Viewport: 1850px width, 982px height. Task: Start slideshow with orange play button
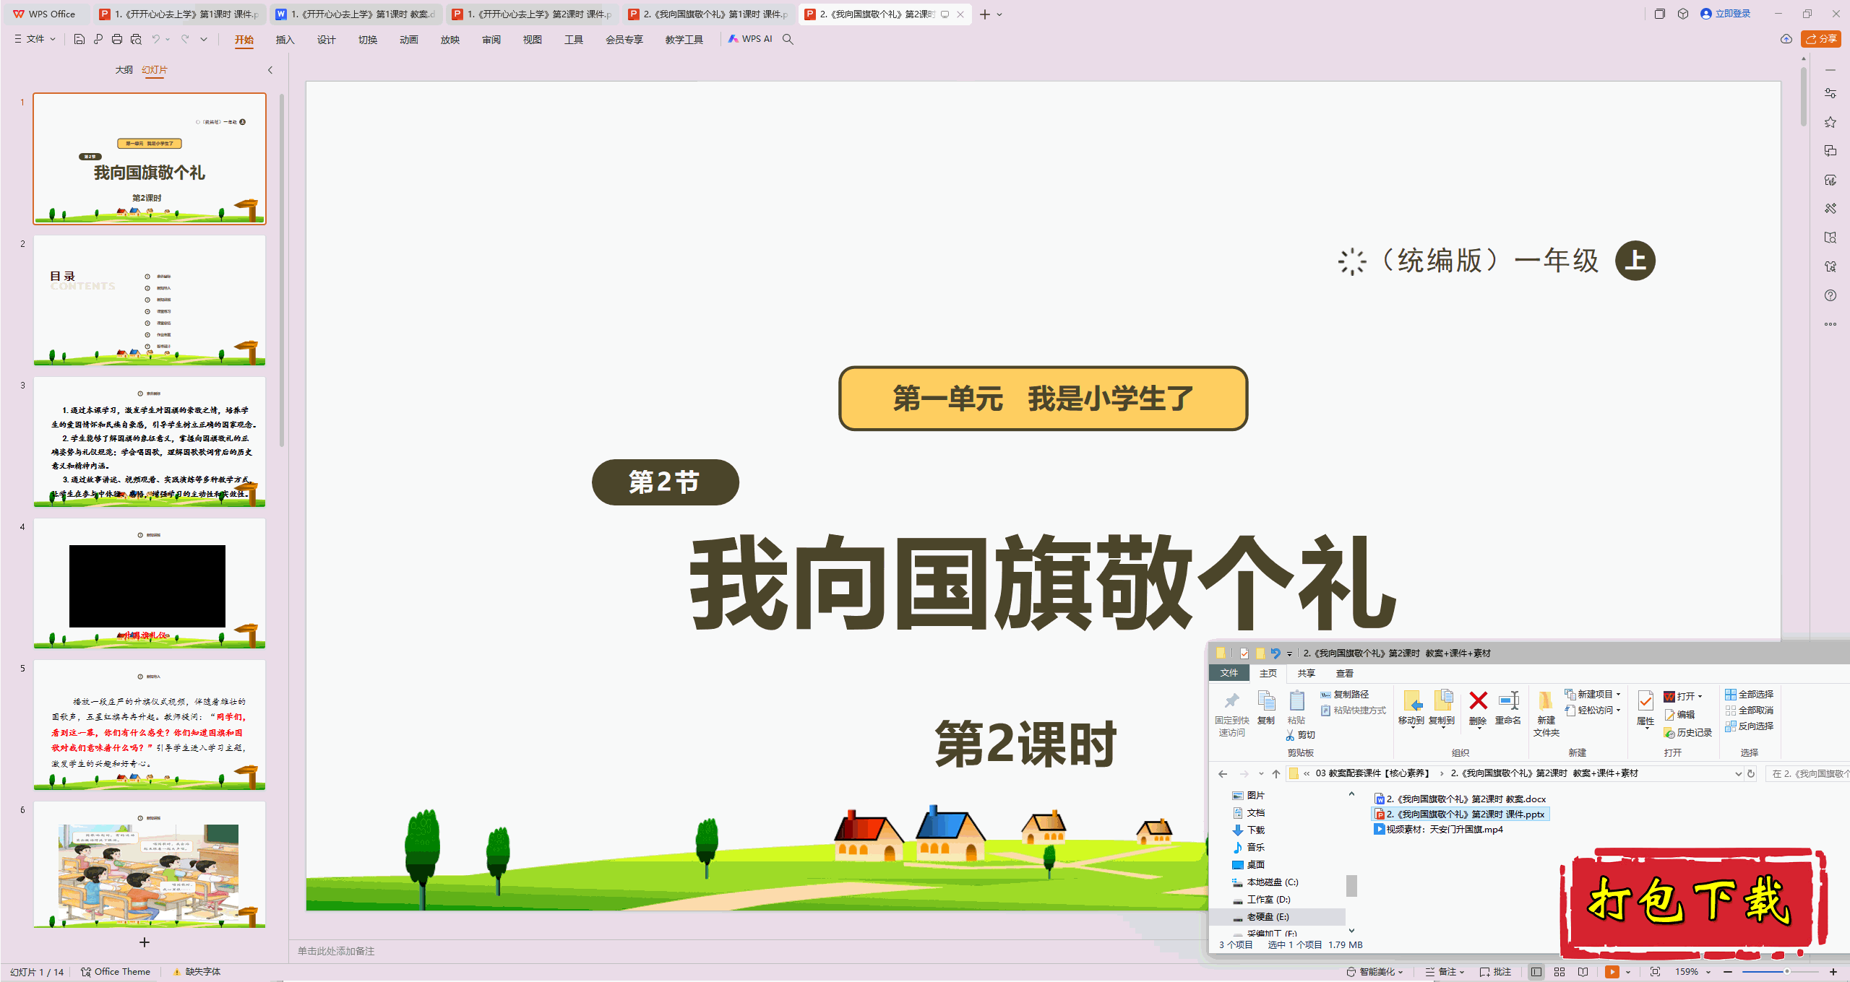click(x=1612, y=972)
